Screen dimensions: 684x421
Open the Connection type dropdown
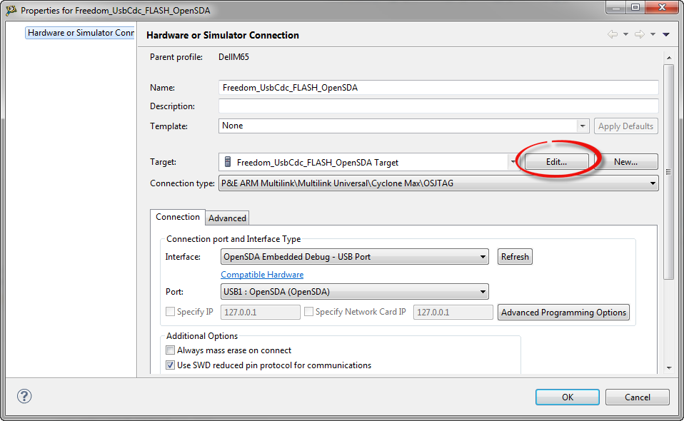(x=651, y=183)
